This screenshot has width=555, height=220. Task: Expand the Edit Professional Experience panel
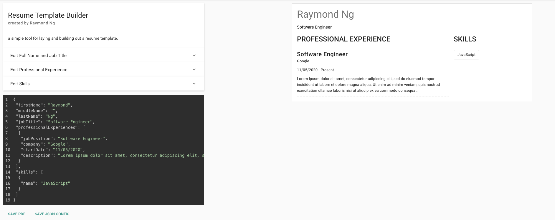(x=103, y=69)
